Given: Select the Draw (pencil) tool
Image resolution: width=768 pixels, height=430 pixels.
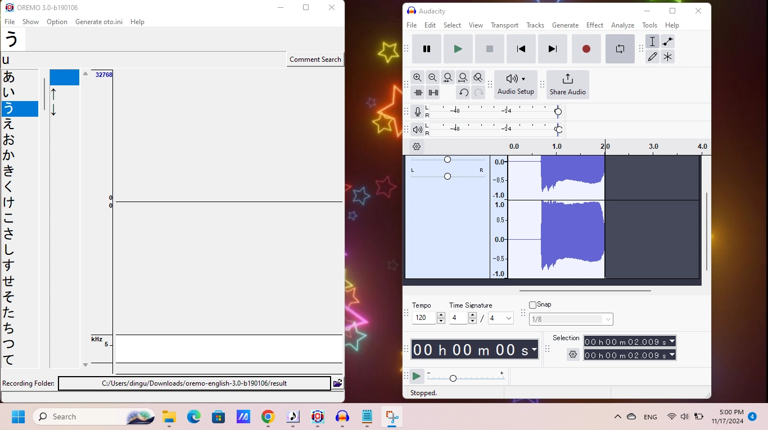Looking at the screenshot, I should 652,57.
